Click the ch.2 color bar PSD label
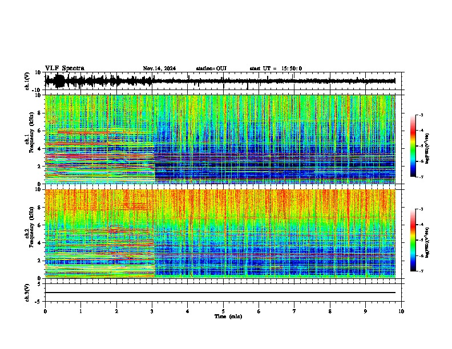Screen dimensions: 452x349 [x=427, y=243]
